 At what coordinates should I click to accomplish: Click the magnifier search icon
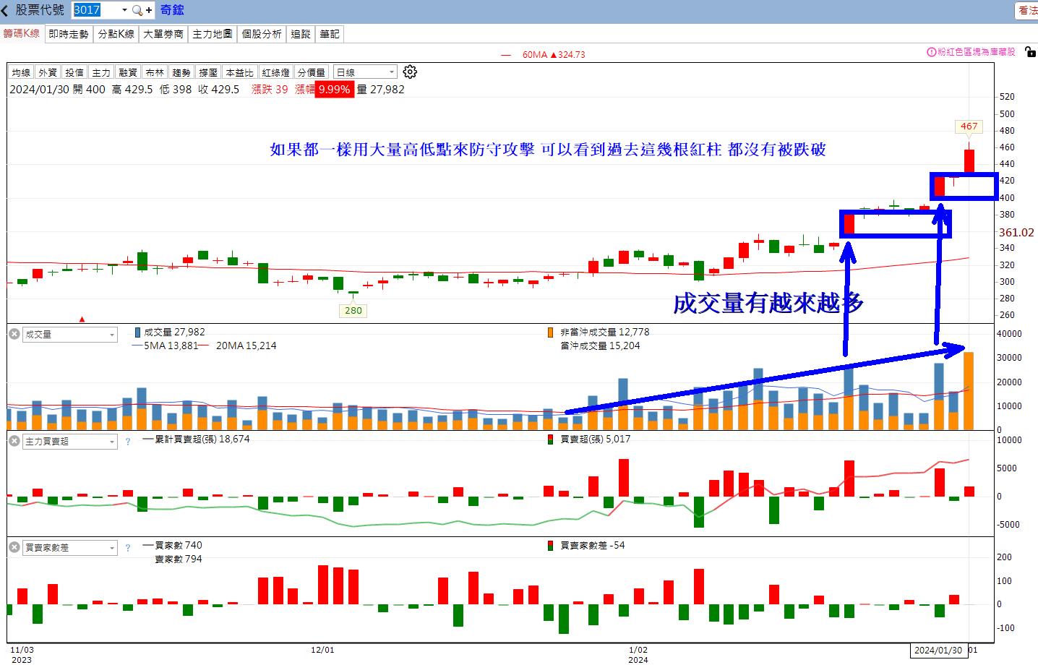pyautogui.click(x=137, y=9)
